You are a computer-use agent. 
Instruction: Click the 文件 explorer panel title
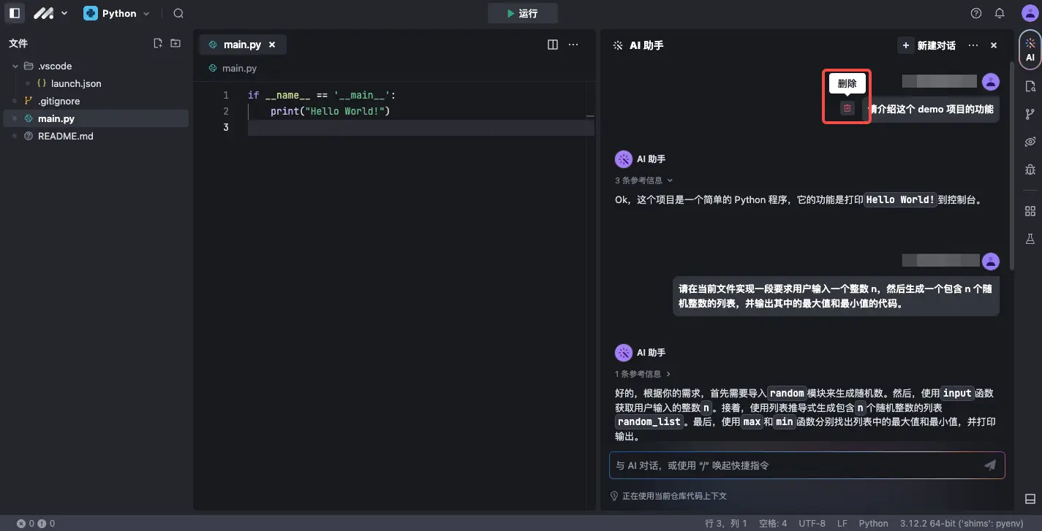pos(18,44)
